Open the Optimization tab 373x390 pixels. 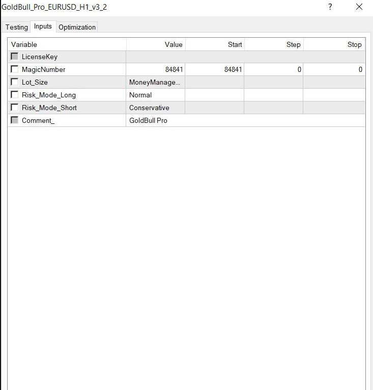(x=77, y=28)
